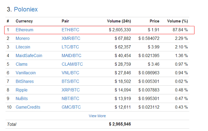The width and height of the screenshot is (208, 131).
Task: Click the Price column header
Action: (x=154, y=21)
